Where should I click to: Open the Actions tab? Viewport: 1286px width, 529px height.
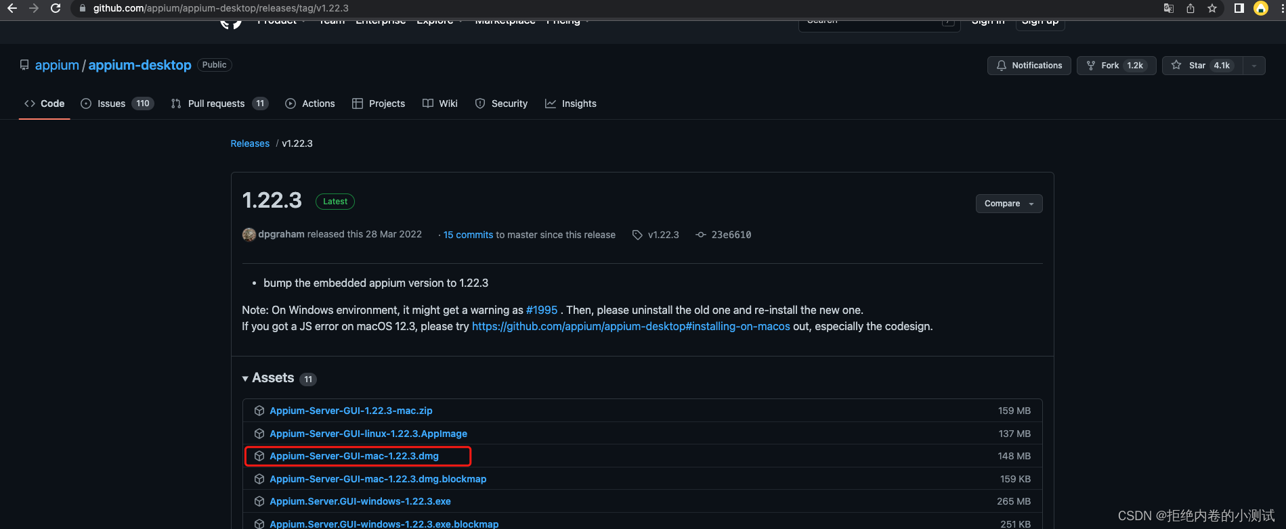tap(310, 103)
